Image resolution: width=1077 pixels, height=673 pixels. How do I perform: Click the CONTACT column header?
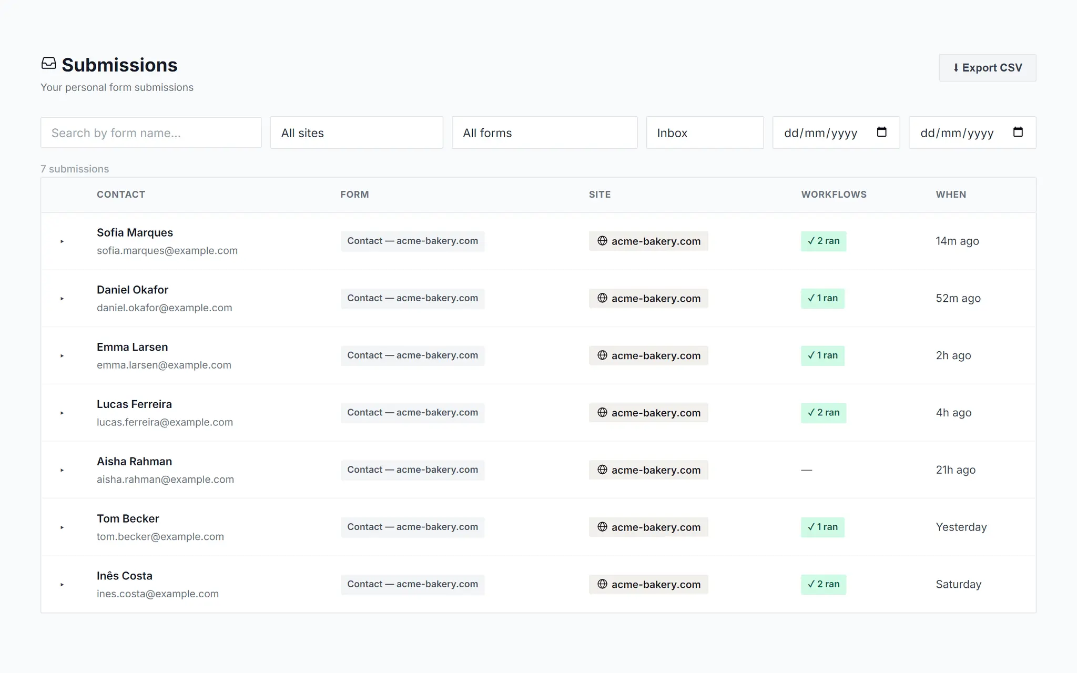coord(121,195)
